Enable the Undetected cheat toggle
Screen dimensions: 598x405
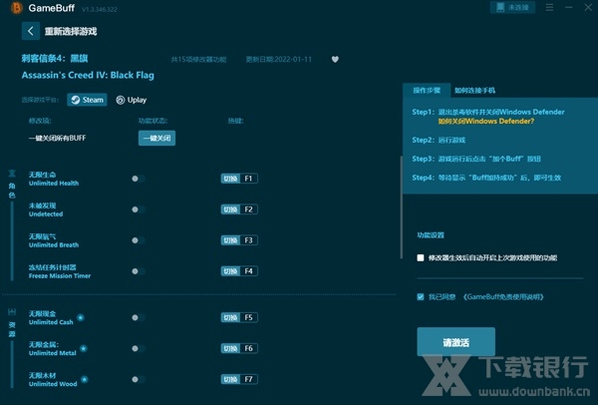coord(138,209)
